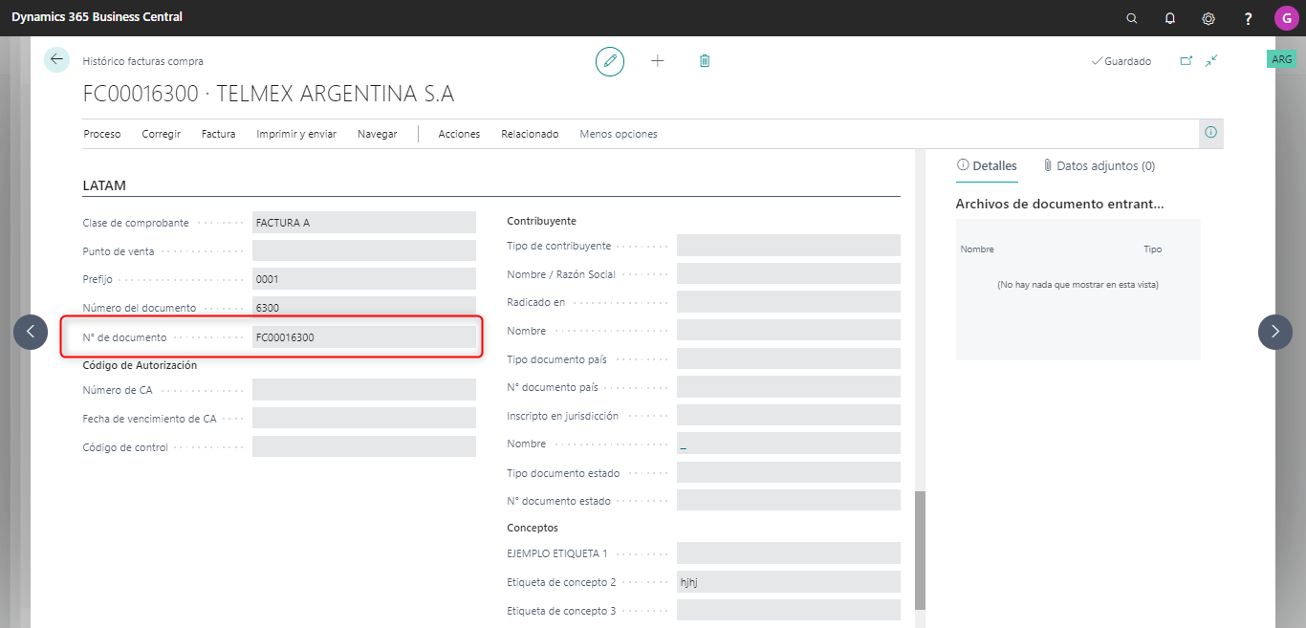Switch to the Detalles tab
1306x628 pixels.
tap(987, 166)
